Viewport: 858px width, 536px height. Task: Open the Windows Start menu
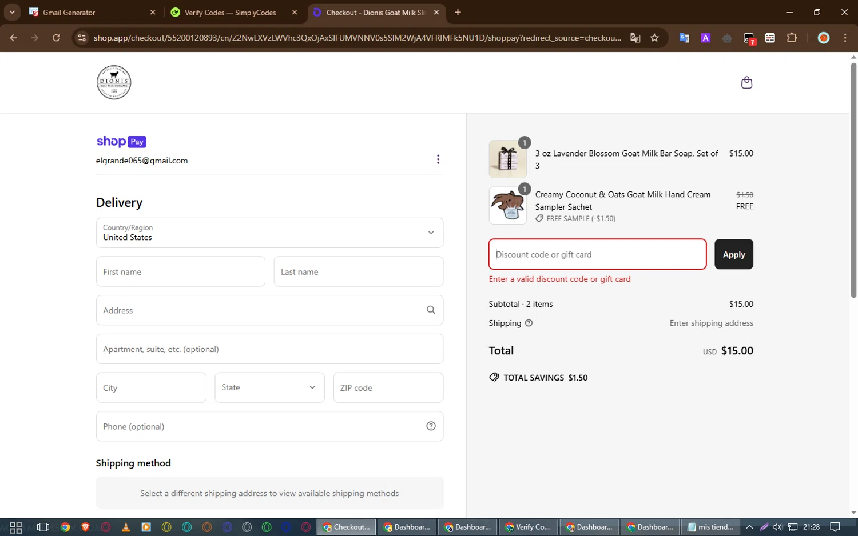(x=15, y=527)
